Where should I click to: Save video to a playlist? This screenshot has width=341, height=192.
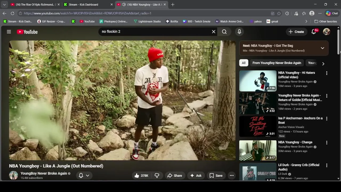216,175
